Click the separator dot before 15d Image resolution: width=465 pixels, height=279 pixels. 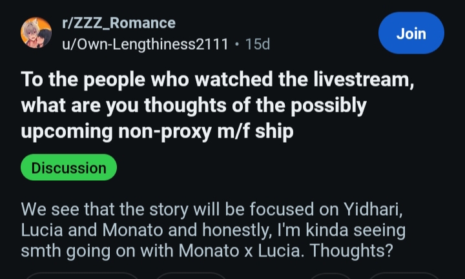pos(237,44)
